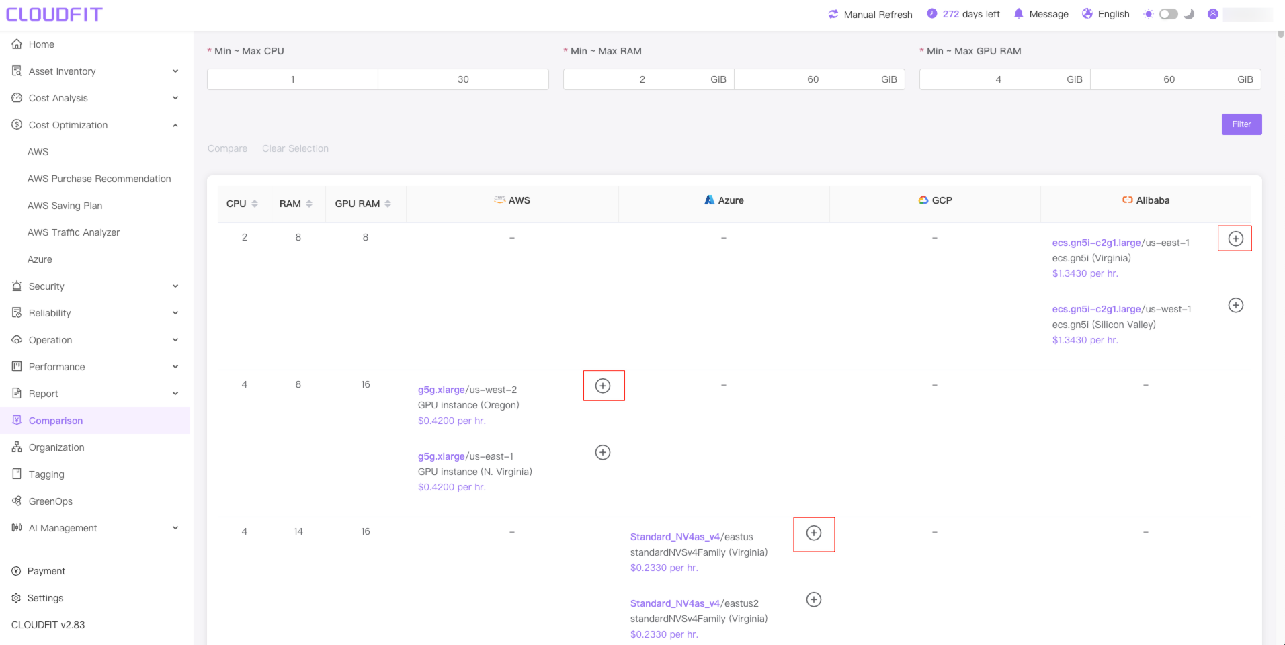
Task: Add ecs.gn5i us-east-1 to comparison
Action: 1235,239
